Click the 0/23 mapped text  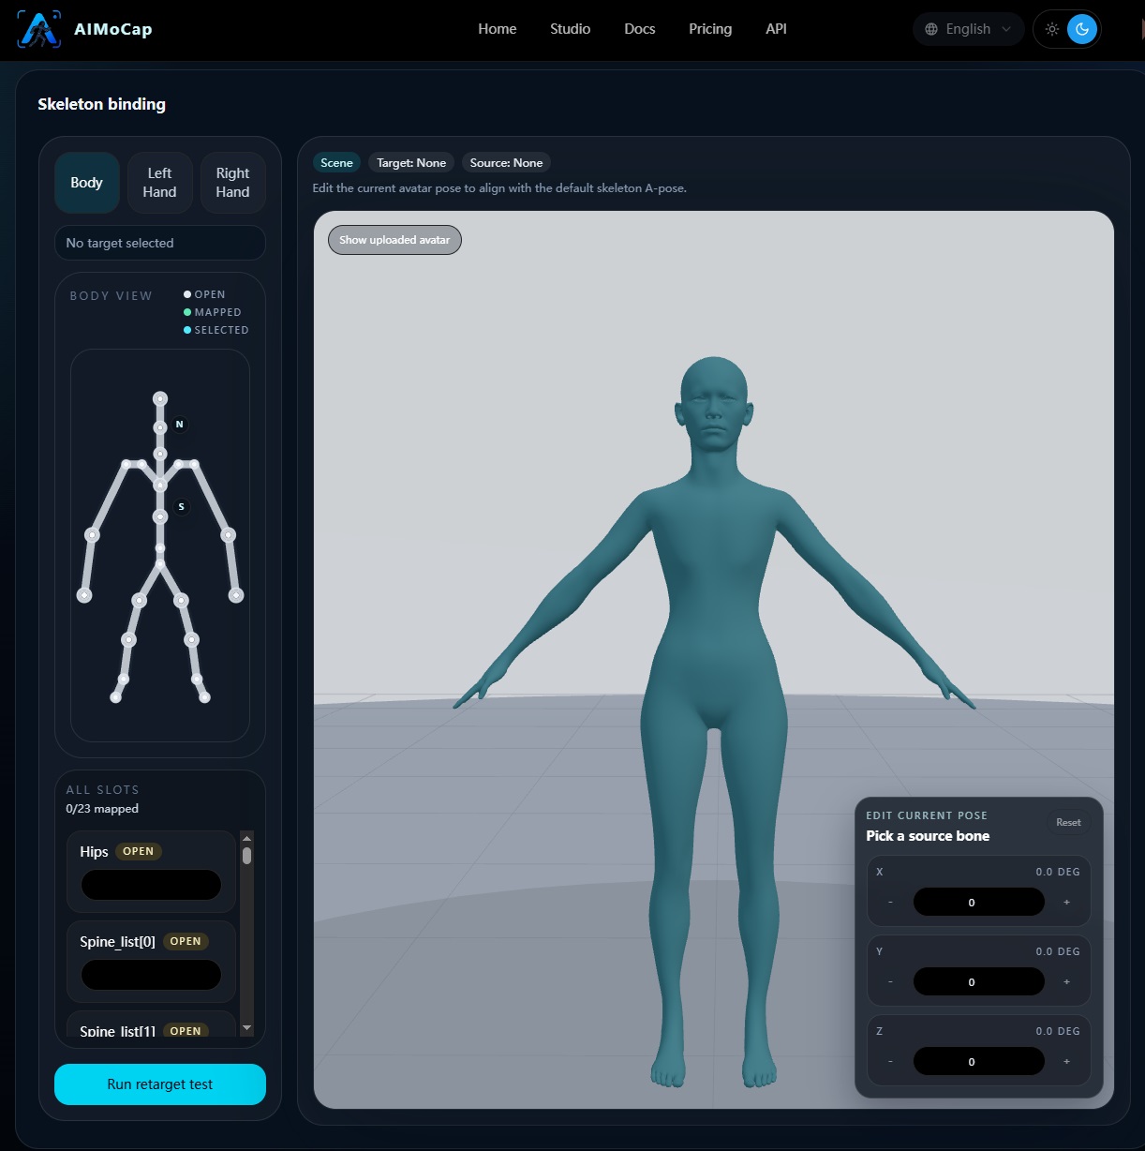coord(102,809)
